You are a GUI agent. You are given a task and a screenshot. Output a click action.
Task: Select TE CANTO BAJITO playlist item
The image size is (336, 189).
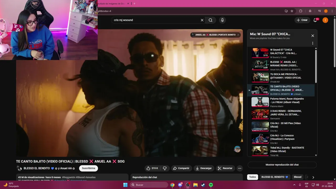[281, 90]
